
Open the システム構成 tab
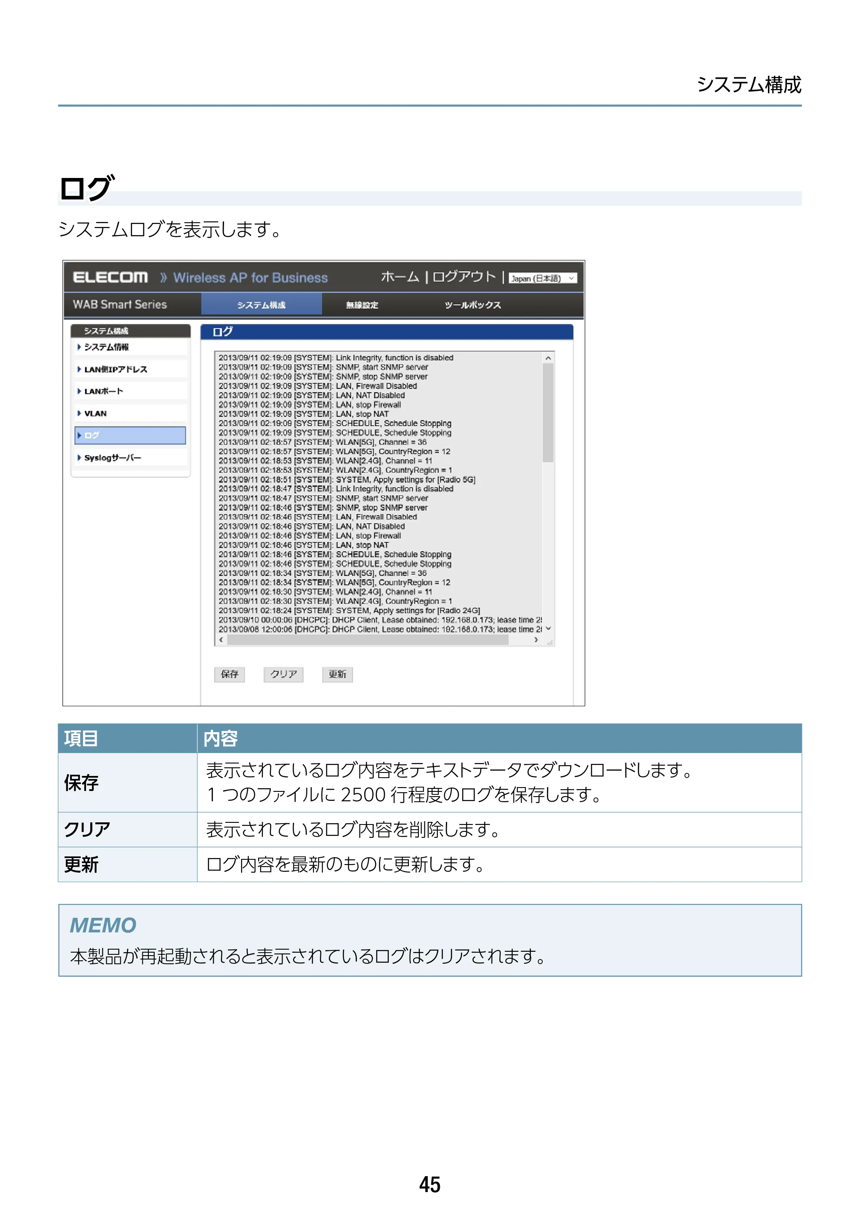(x=261, y=305)
